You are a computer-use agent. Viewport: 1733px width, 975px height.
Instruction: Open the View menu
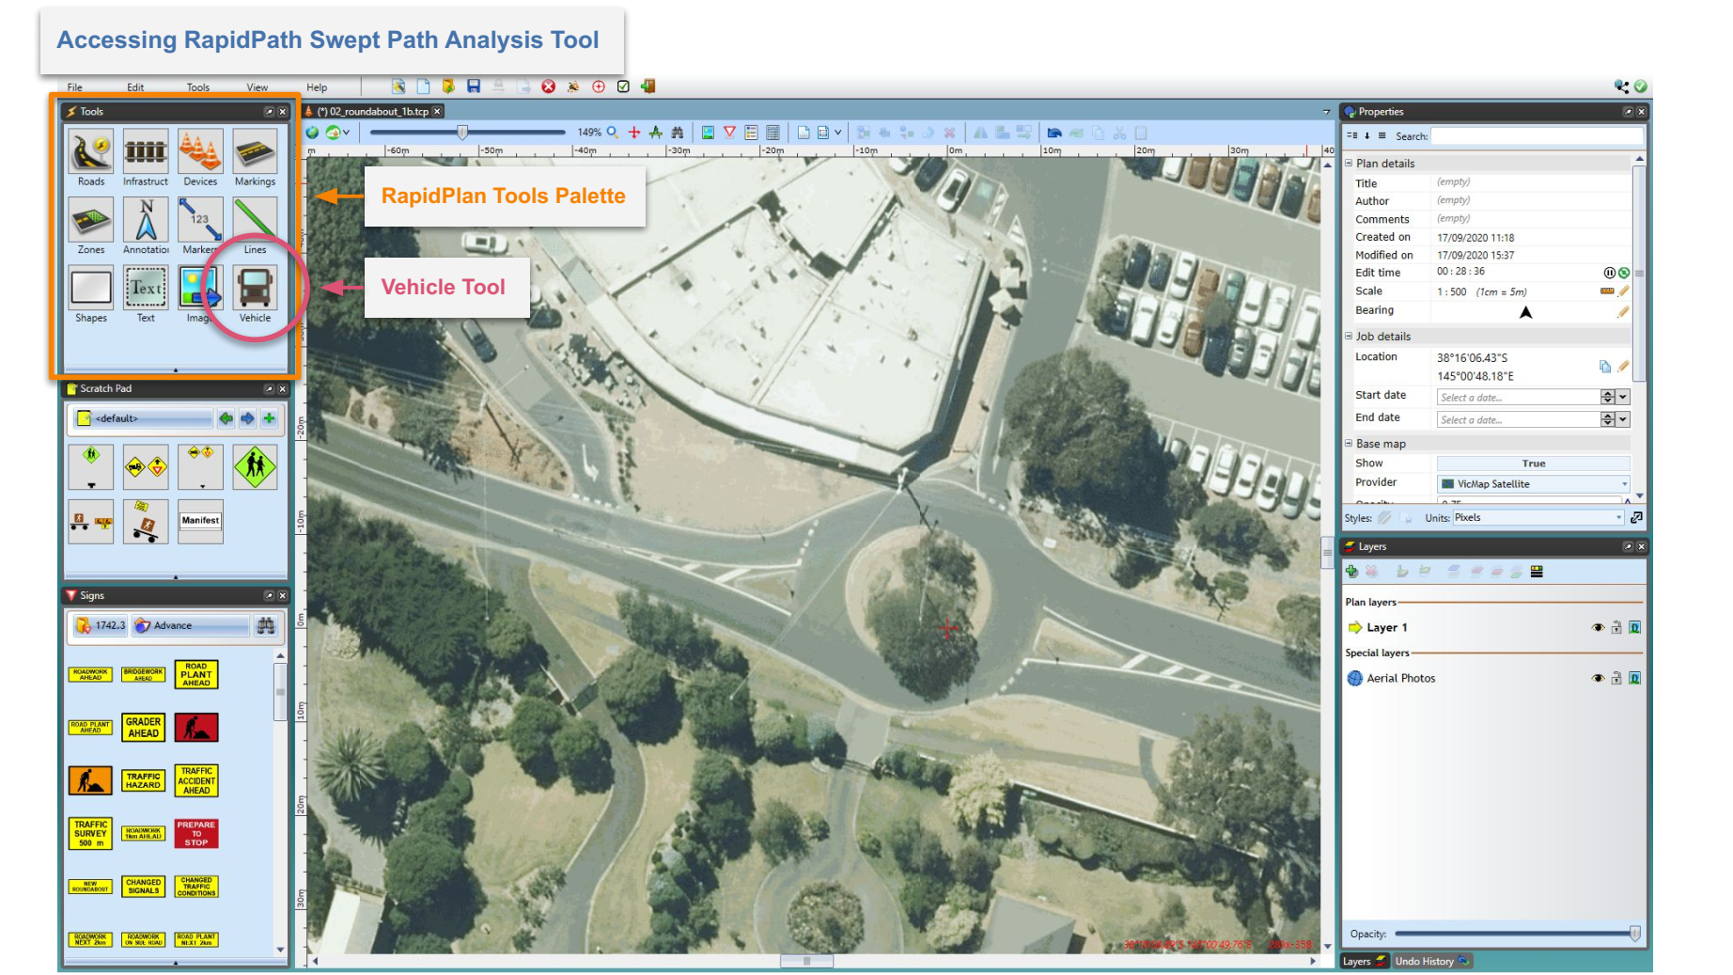(258, 87)
